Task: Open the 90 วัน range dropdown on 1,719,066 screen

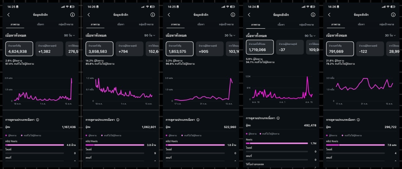Action: (310, 36)
